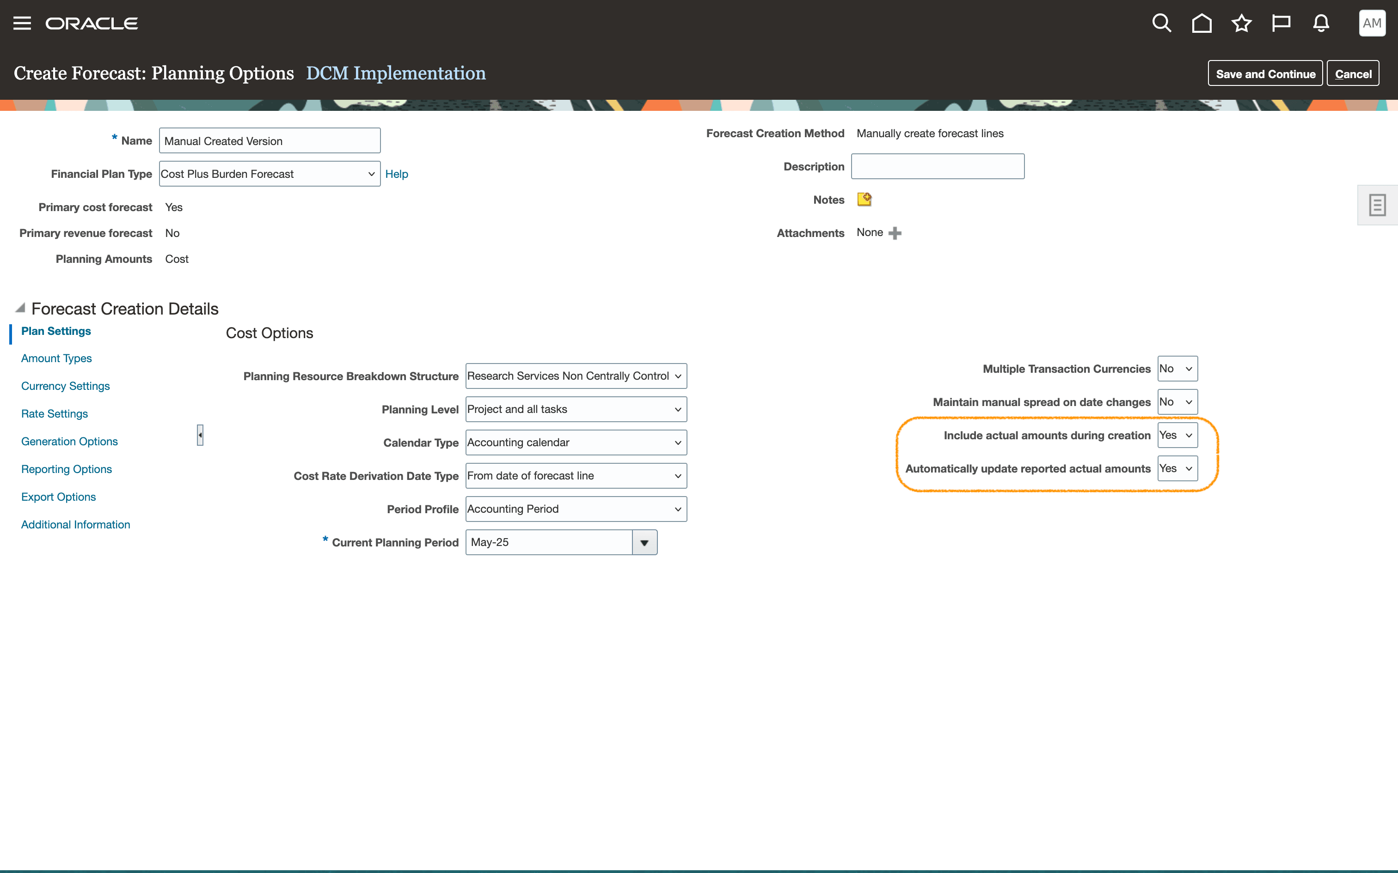
Task: Open Generation Options tab
Action: pos(69,442)
